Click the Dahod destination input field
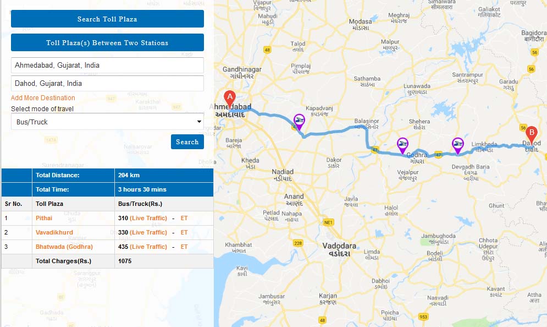This screenshot has width=547, height=327. point(107,84)
